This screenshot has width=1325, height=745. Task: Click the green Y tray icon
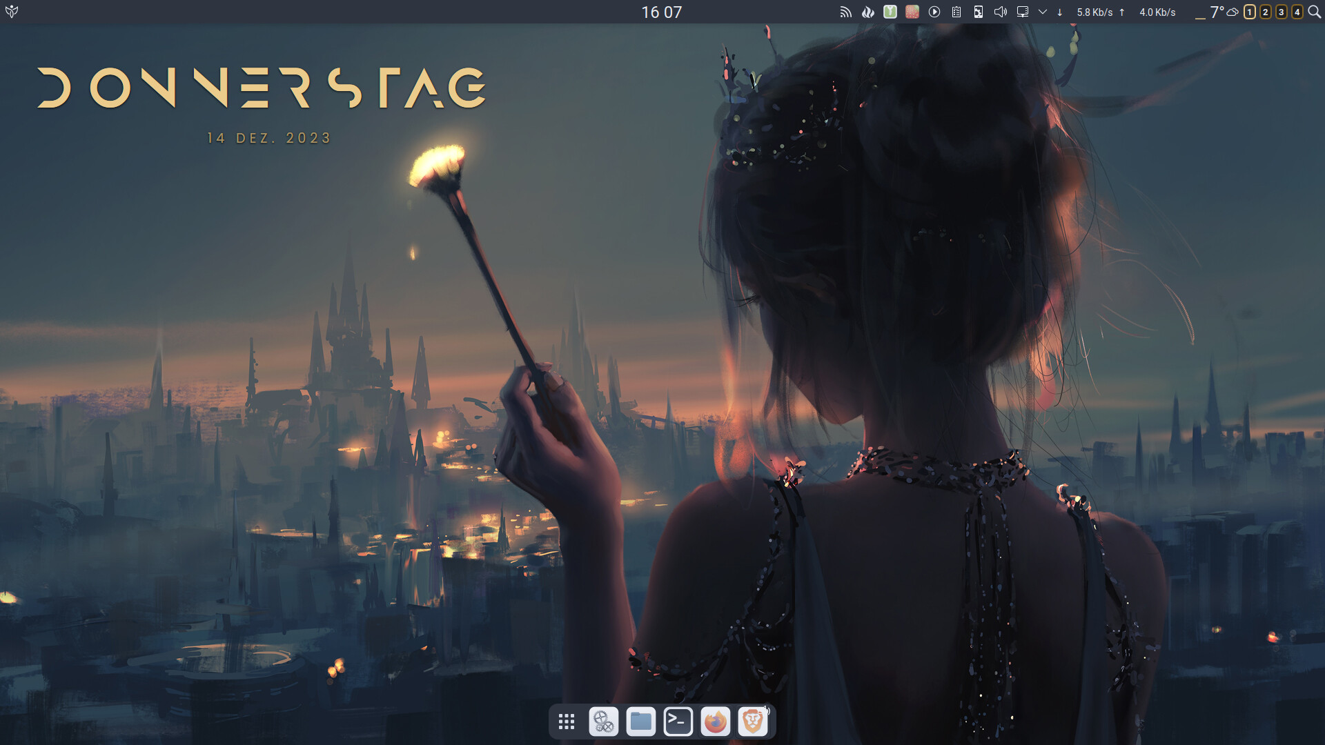coord(890,12)
